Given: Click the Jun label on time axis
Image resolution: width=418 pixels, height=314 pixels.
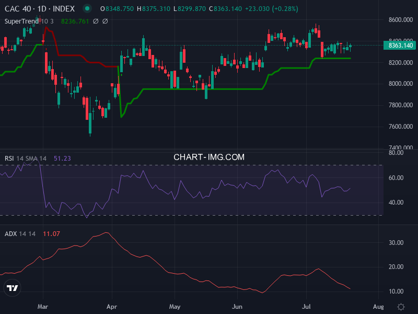Looking at the screenshot, I should 237,307.
